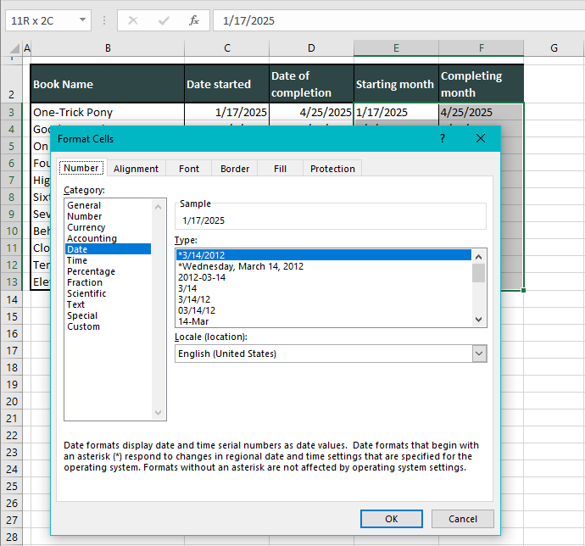The height and width of the screenshot is (546, 585).
Task: Click the Type list scroll up arrow
Action: tap(479, 257)
